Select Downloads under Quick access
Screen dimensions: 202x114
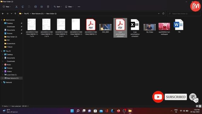coord(11,27)
